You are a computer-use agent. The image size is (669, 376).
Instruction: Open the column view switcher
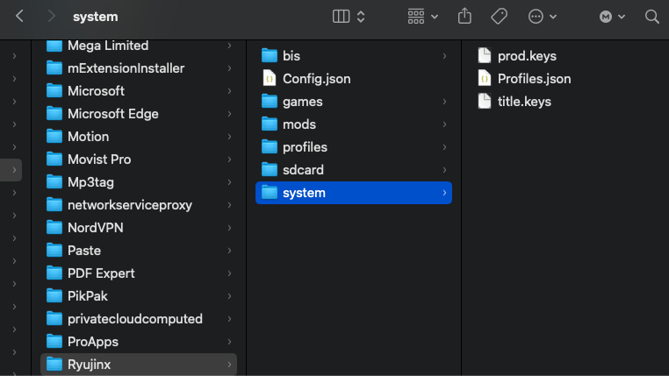coord(349,17)
